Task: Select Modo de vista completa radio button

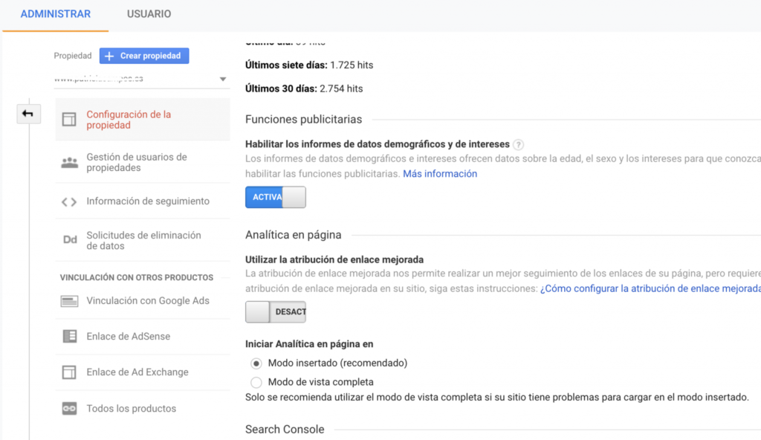Action: tap(256, 383)
